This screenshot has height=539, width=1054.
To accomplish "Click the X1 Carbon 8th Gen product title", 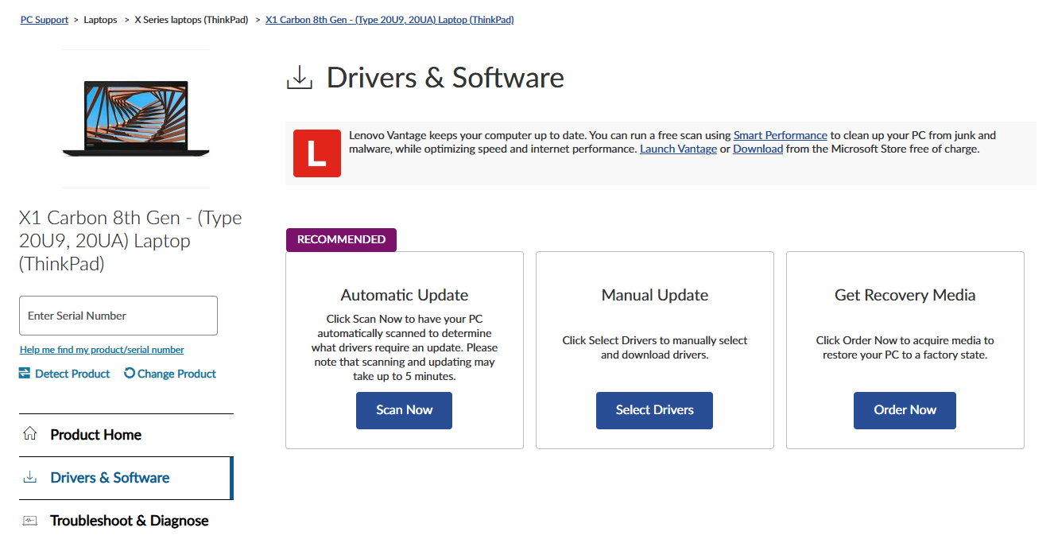I will pos(130,241).
